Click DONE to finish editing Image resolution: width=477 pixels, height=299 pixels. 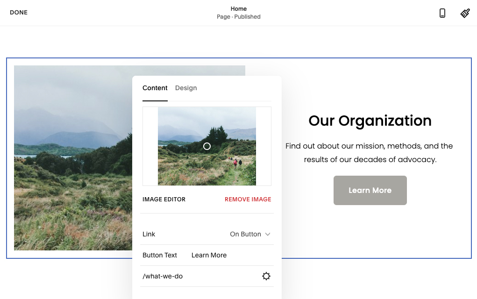[x=19, y=13]
